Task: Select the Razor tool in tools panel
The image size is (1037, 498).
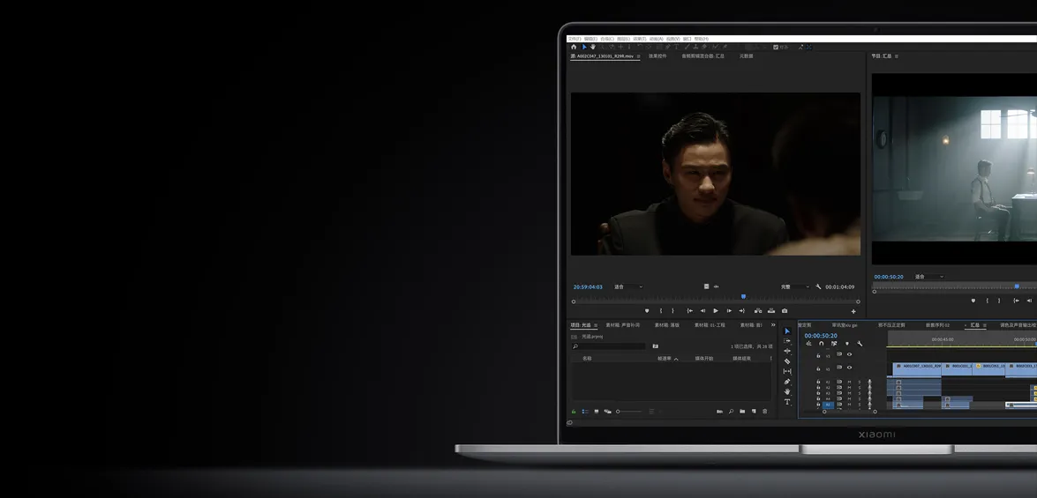Action: pyautogui.click(x=787, y=361)
